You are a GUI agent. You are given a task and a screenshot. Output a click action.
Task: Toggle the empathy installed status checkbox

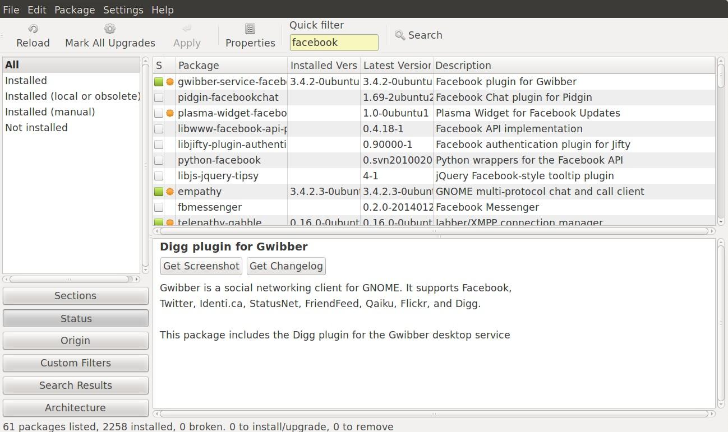159,192
